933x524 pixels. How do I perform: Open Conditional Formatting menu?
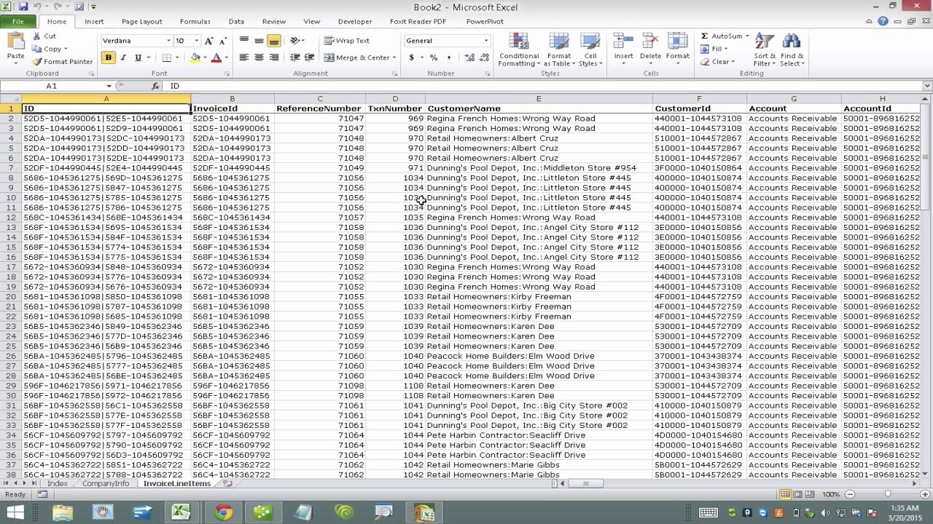[x=519, y=49]
